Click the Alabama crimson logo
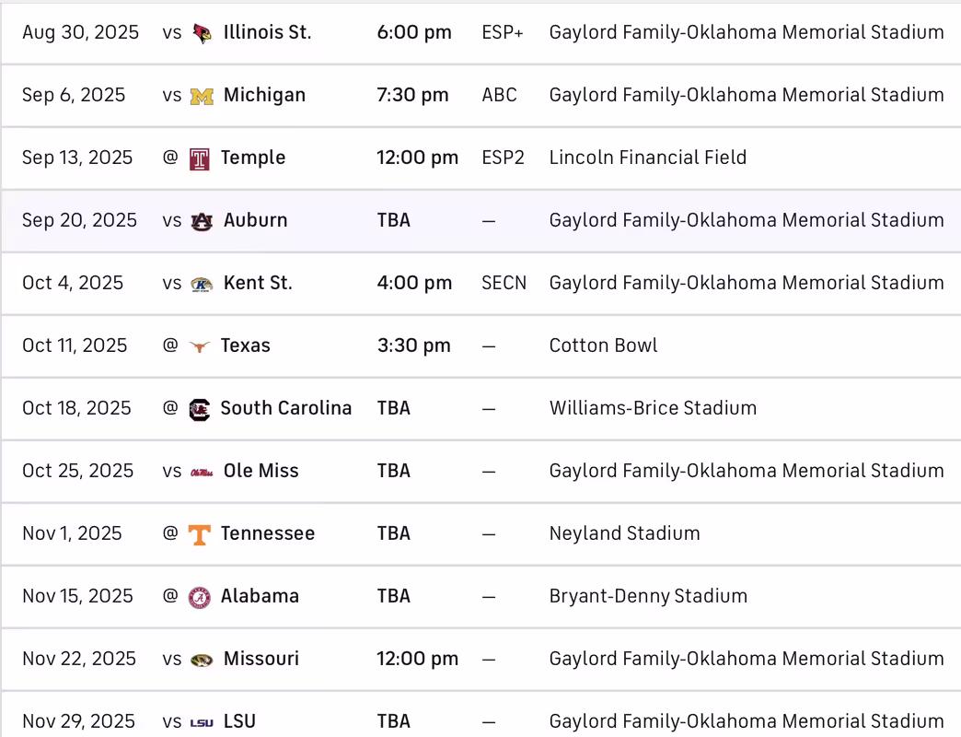This screenshot has width=961, height=737. 199,597
